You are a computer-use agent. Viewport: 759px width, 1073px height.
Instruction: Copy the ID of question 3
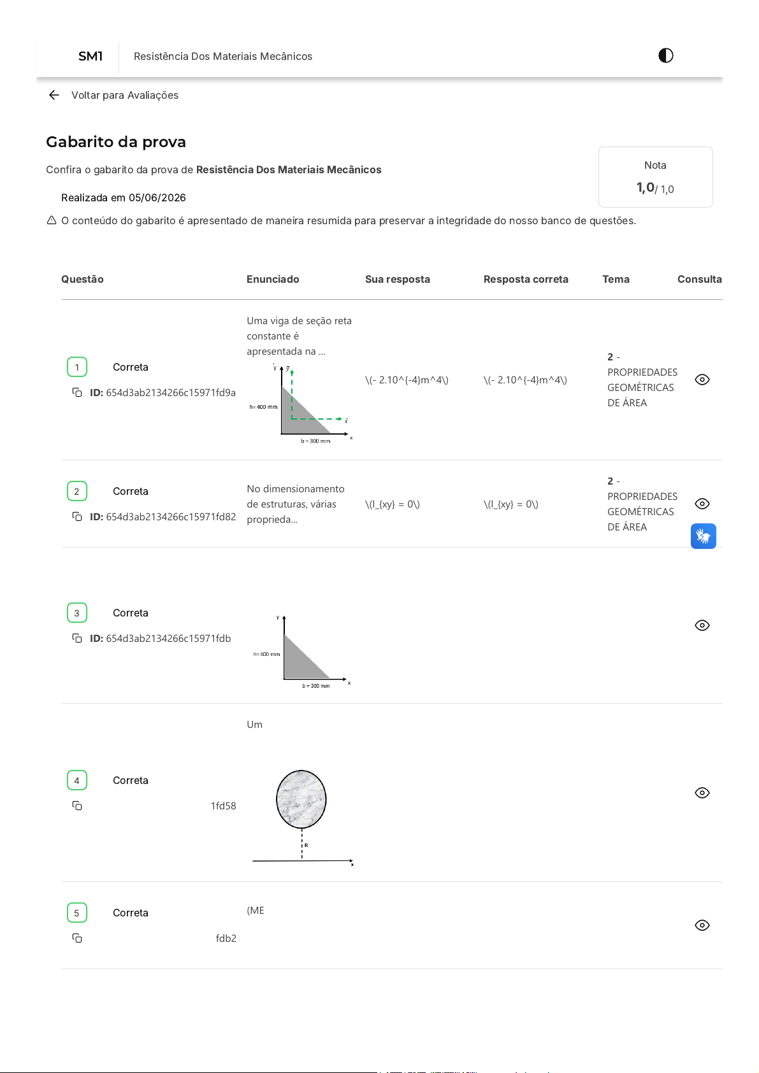click(77, 638)
